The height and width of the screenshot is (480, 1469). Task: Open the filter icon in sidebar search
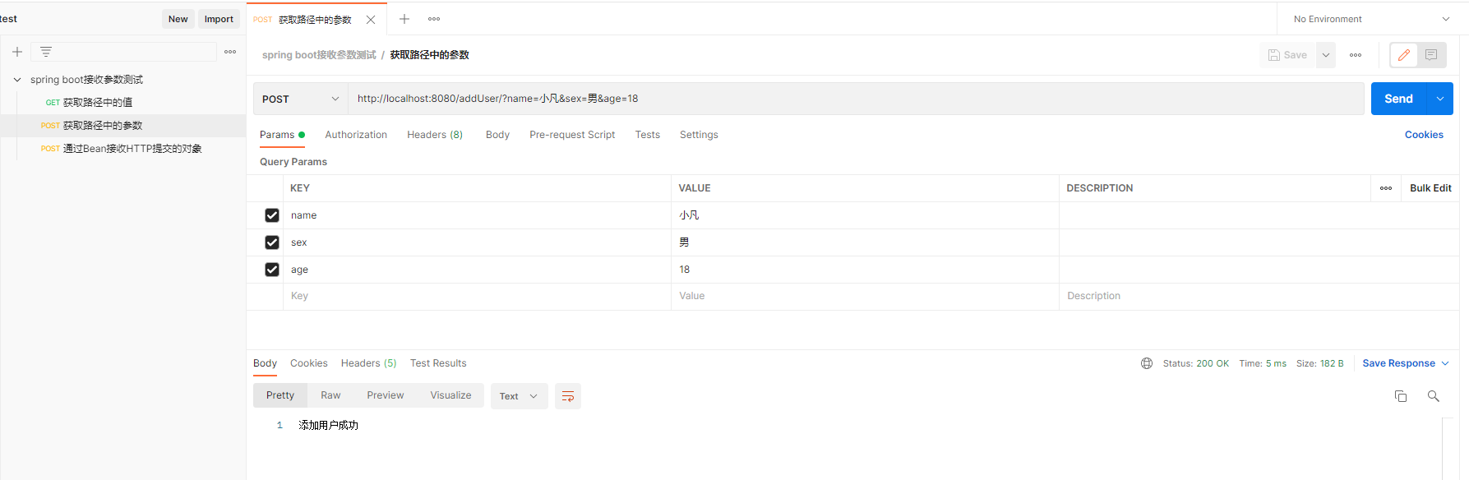(46, 52)
